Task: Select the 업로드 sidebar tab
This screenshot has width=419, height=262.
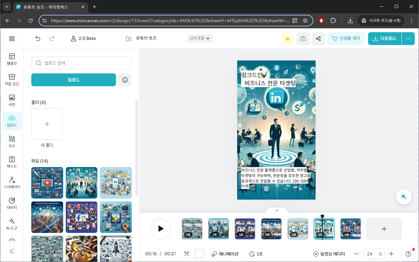Action: click(12, 121)
